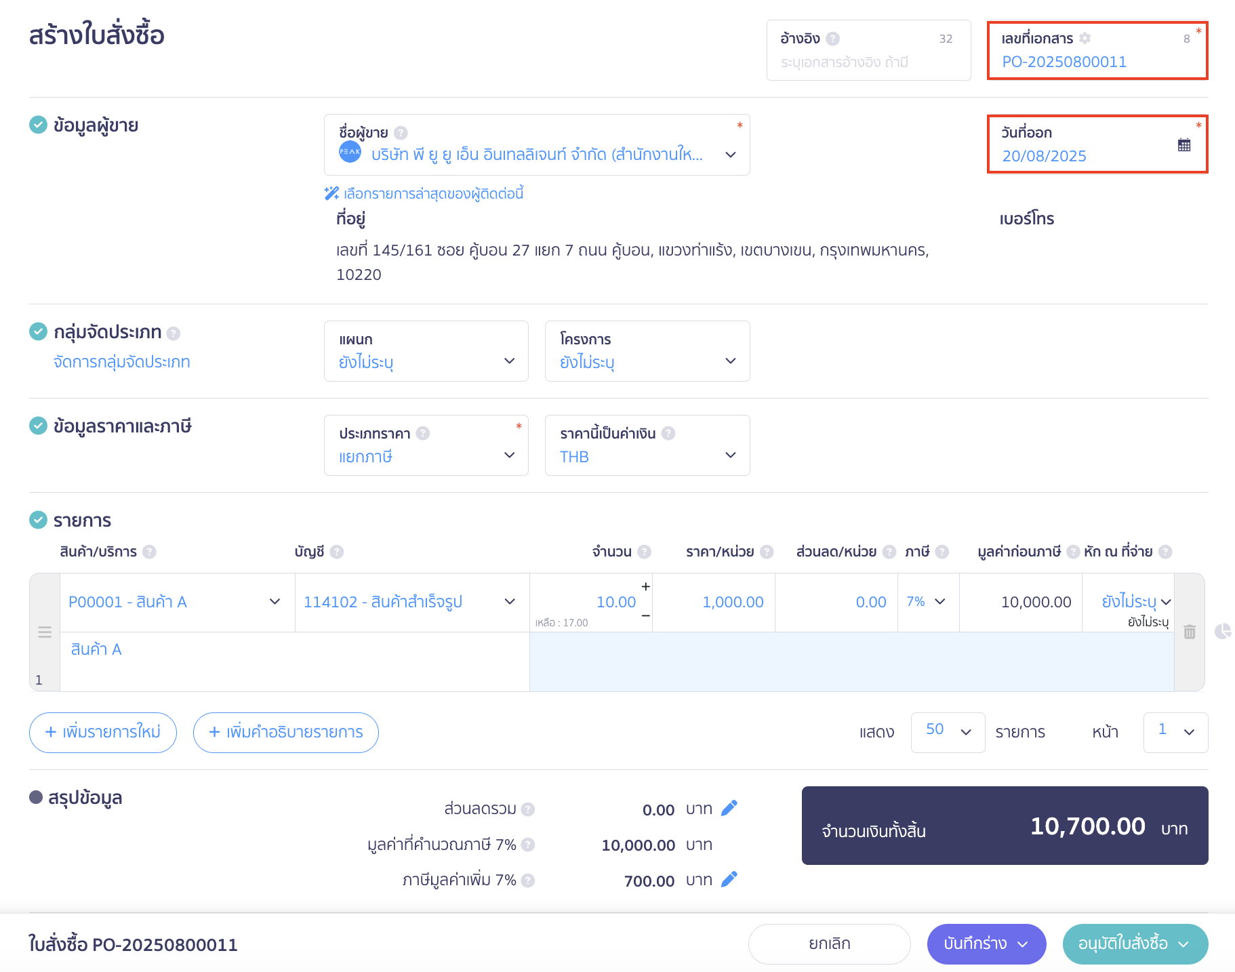The width and height of the screenshot is (1235, 972).
Task: Open the จัดการกลุ่มจัดประเภท link
Action: tap(123, 361)
